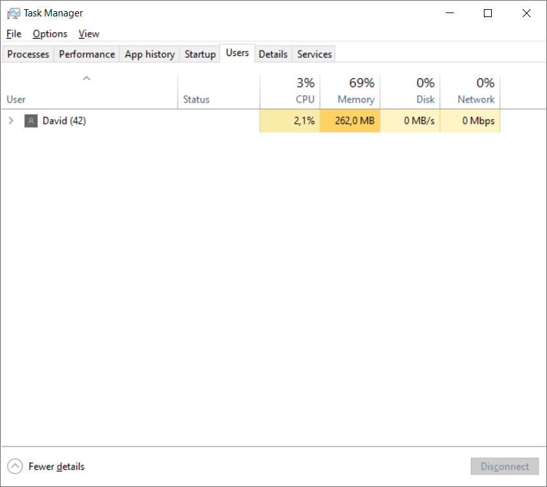Image resolution: width=547 pixels, height=487 pixels.
Task: Sort by the Network column header
Action: tap(470, 92)
